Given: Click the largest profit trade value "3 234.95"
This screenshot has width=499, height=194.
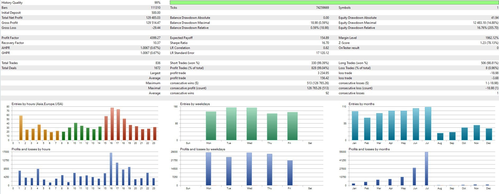Looking at the screenshot, I should (x=323, y=73).
